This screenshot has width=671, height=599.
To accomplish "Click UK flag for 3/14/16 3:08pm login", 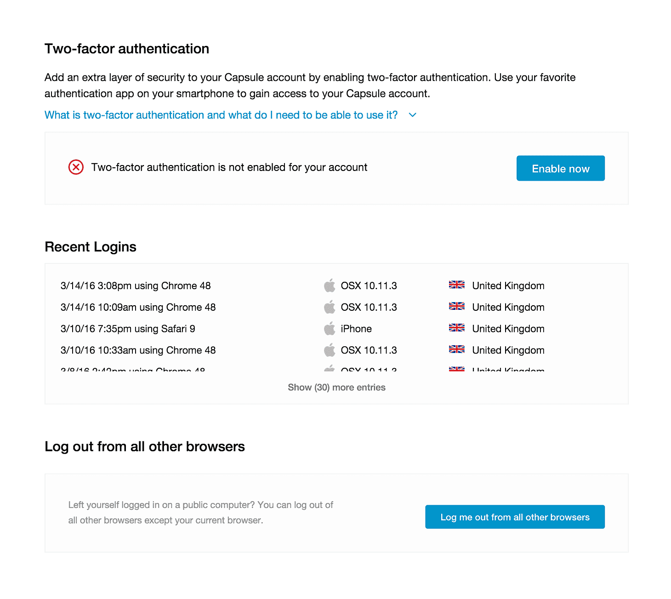I will click(457, 285).
